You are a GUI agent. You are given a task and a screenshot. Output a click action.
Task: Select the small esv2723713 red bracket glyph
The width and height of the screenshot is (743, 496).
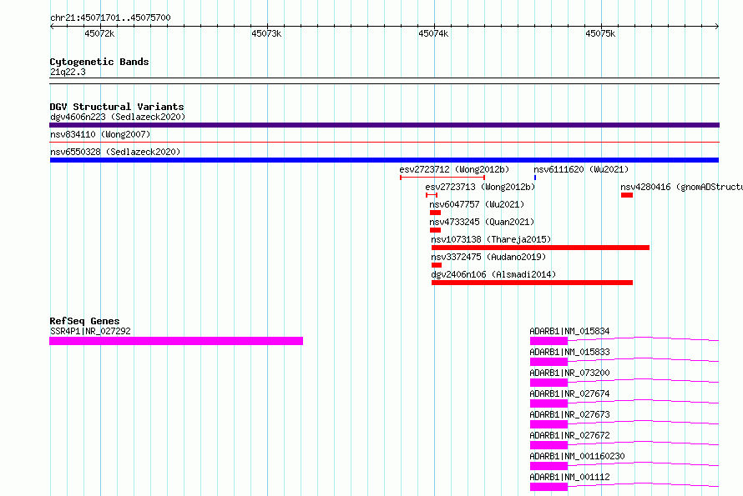point(432,195)
